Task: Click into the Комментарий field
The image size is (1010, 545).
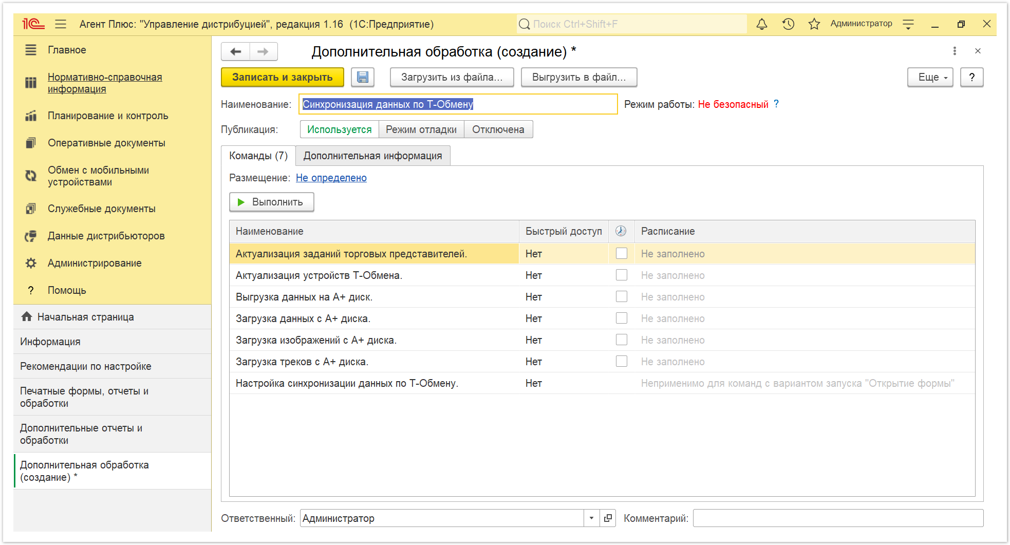Action: point(838,518)
